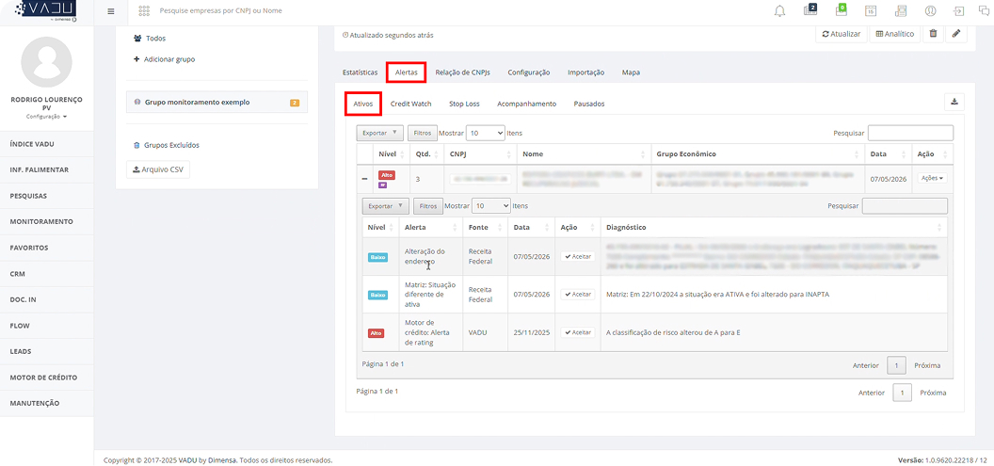Open the notifications bell icon

click(780, 10)
